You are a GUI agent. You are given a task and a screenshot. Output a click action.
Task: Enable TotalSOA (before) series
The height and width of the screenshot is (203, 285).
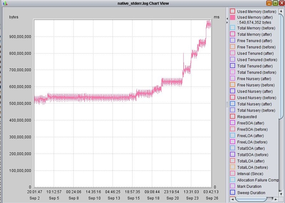click(232, 155)
